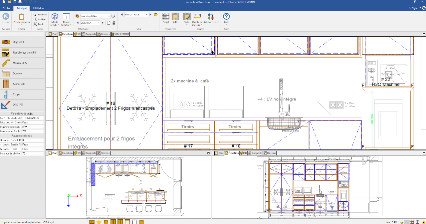Click the Locks: Default # value 0
This screenshot has height=224, width=426.
(33, 140)
